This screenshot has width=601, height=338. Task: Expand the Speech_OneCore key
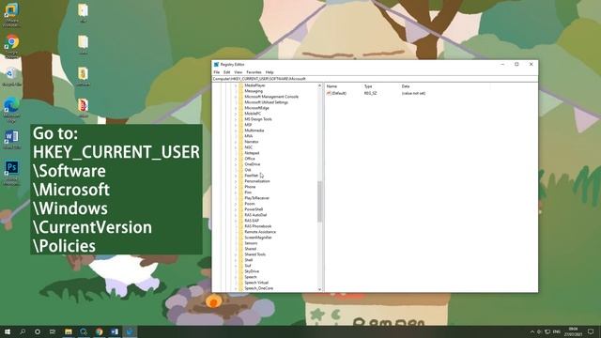pyautogui.click(x=236, y=288)
